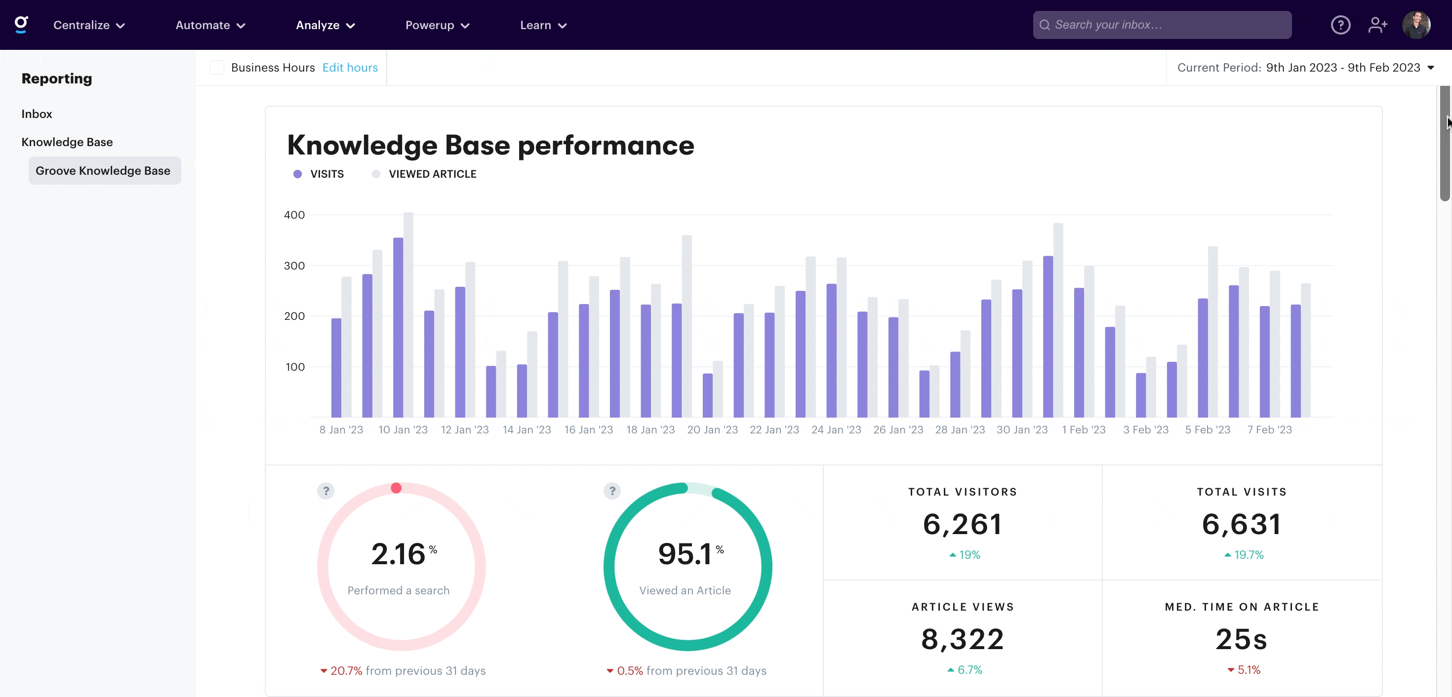Click the Groove logo icon

click(x=21, y=24)
